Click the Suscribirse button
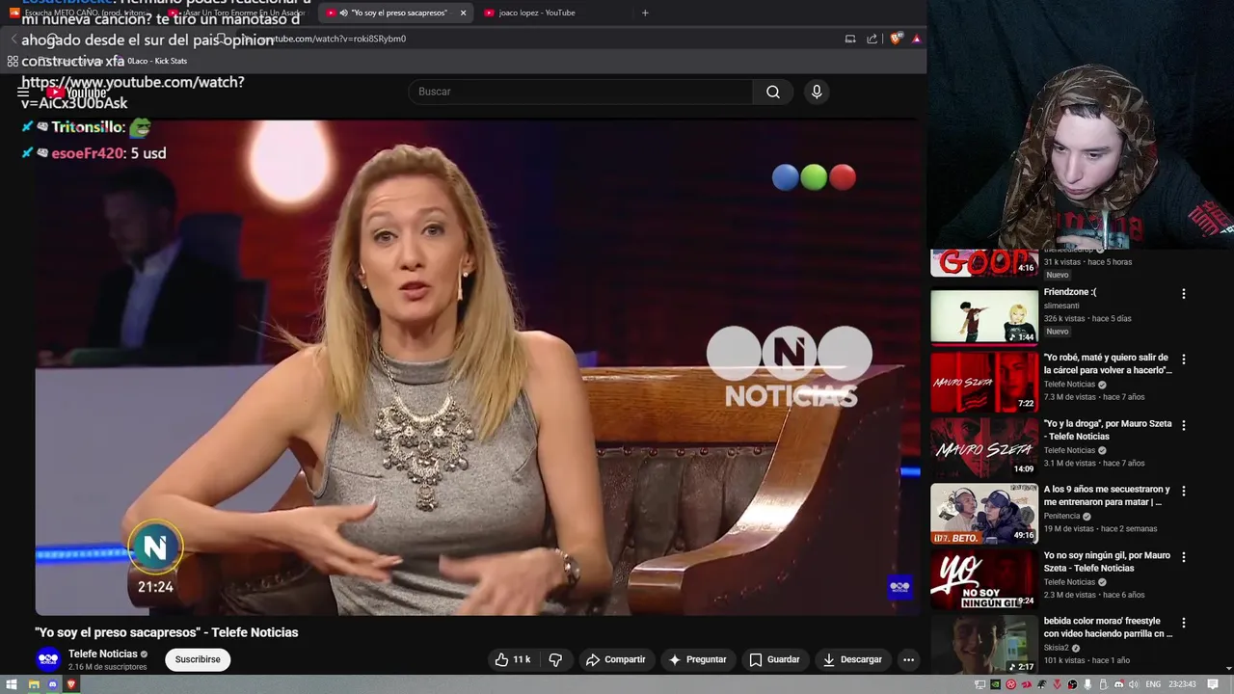 (x=198, y=659)
